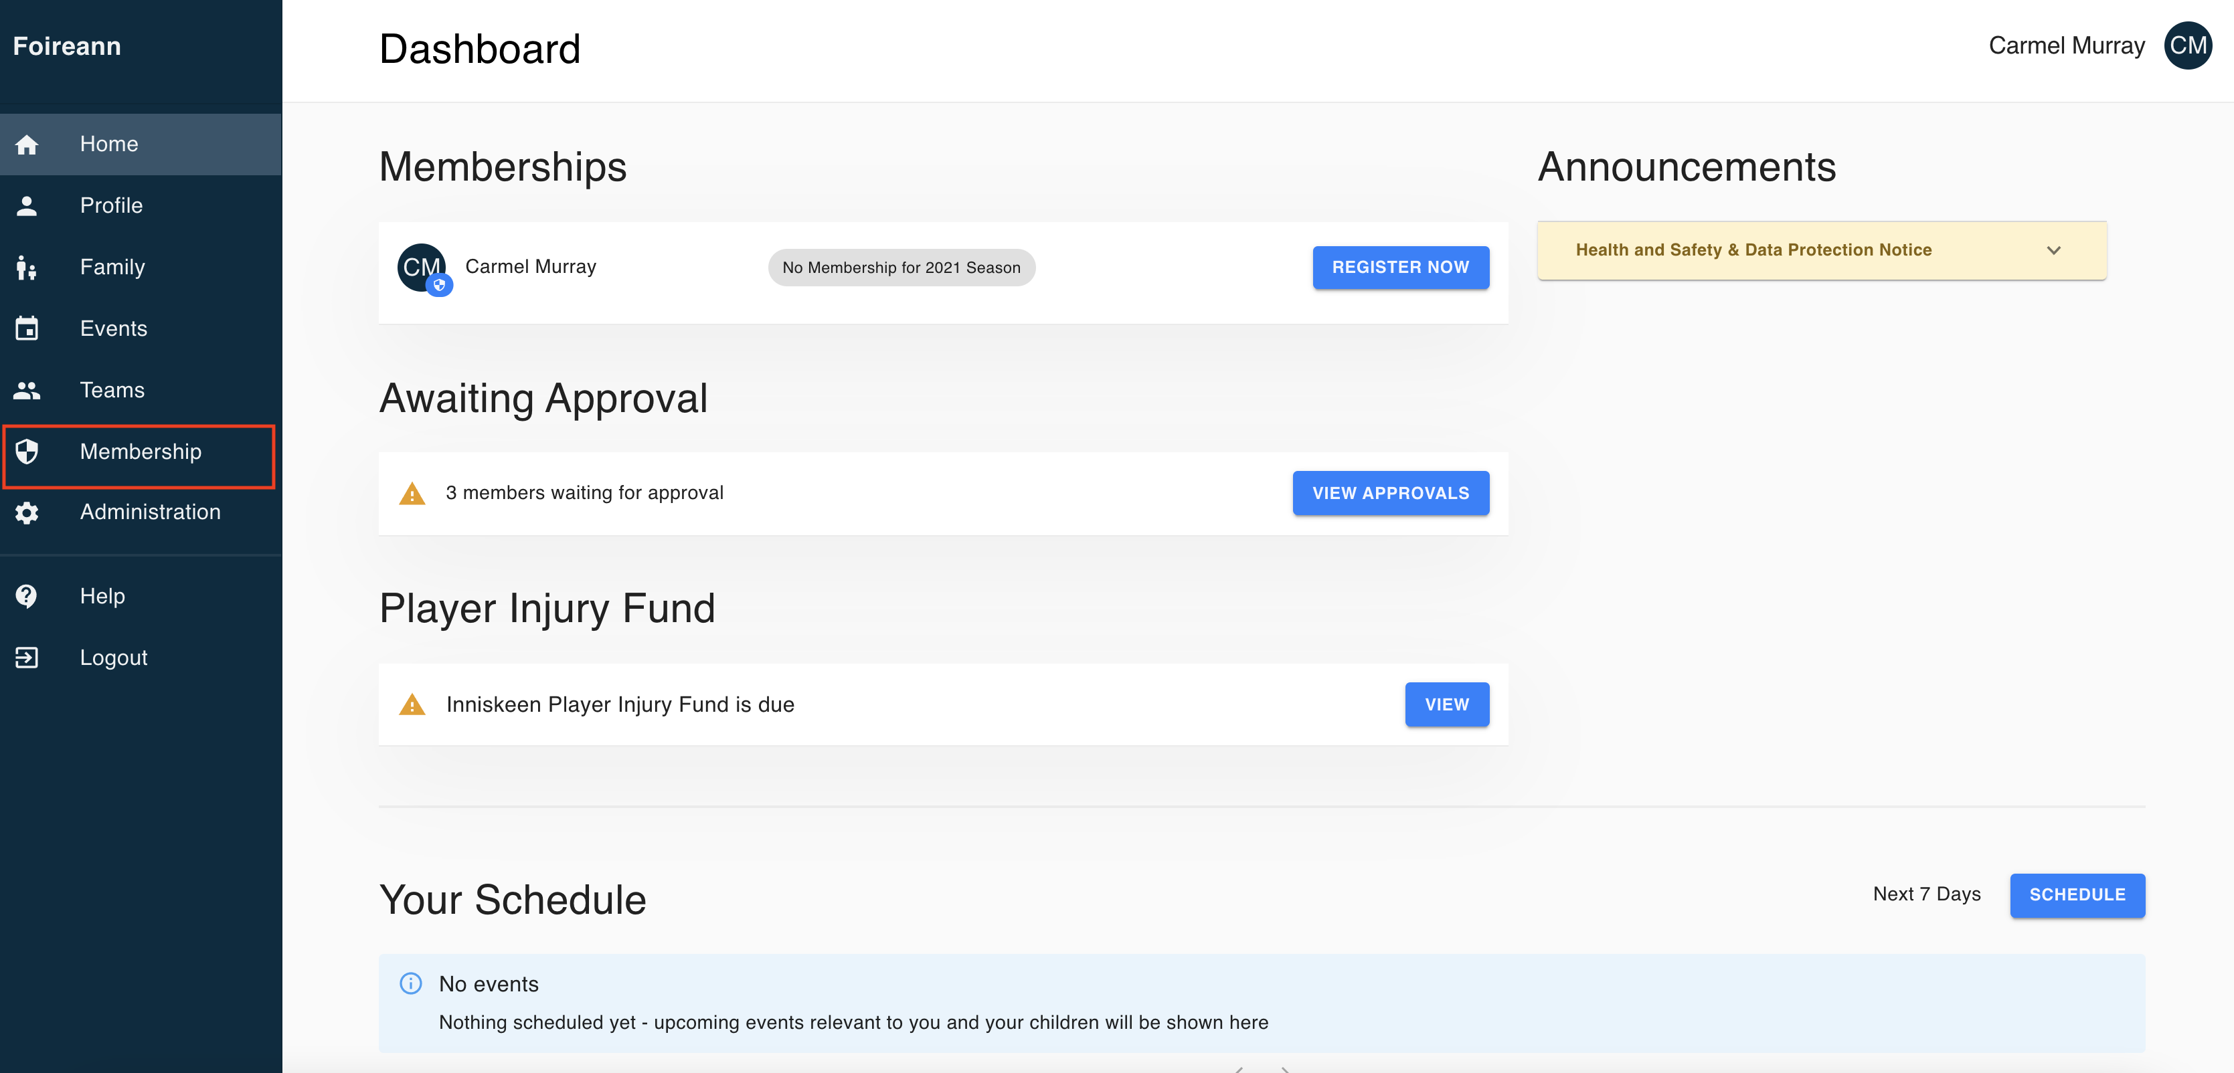Click '3 members waiting for approval' text
Image resolution: width=2234 pixels, height=1073 pixels.
(x=584, y=492)
